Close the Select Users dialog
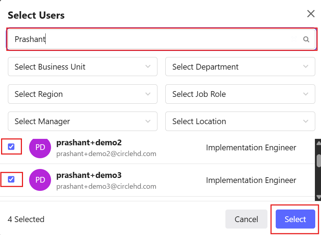This screenshot has width=321, height=235. tap(311, 14)
